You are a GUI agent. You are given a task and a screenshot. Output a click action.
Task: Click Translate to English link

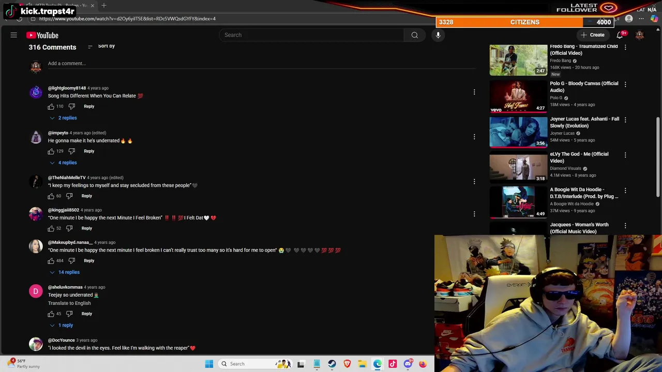[69, 303]
